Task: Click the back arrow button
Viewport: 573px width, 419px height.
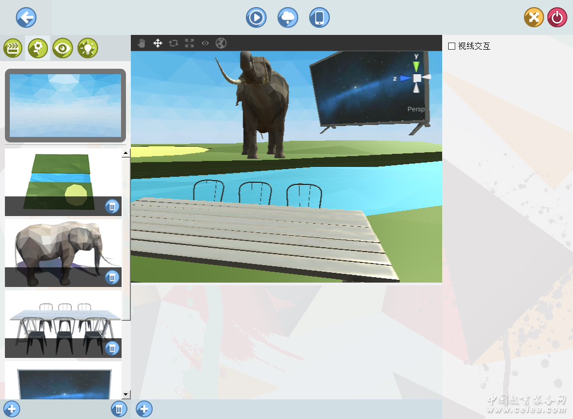Action: click(26, 17)
